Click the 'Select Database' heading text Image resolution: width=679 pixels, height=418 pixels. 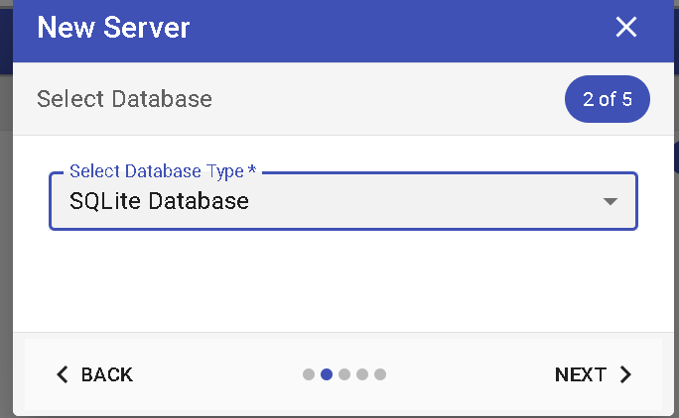(x=124, y=99)
